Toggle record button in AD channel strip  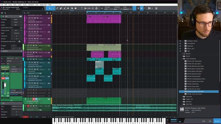tap(3, 78)
